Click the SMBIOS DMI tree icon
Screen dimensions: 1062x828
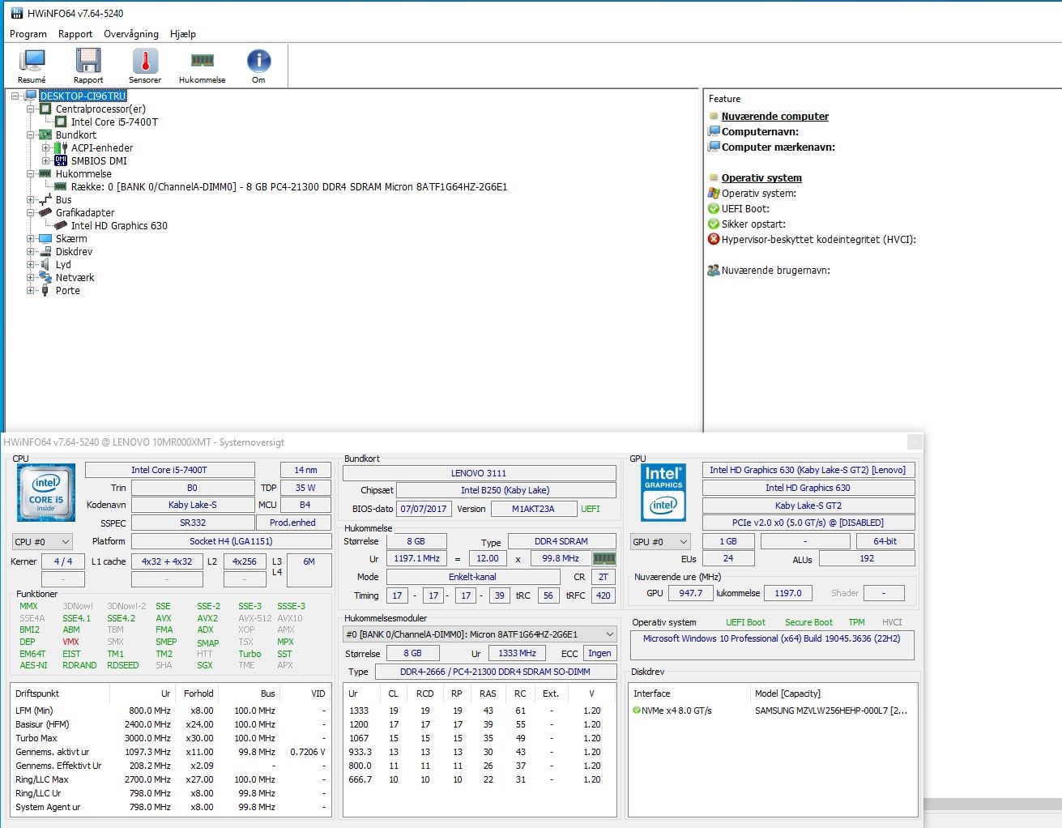point(61,160)
